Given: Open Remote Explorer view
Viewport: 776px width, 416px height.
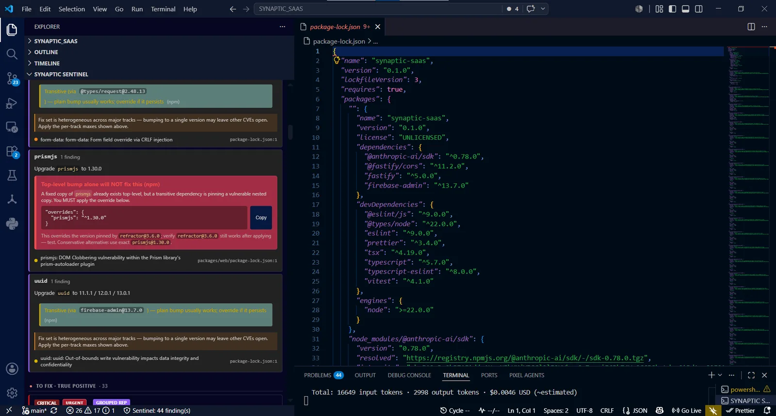Looking at the screenshot, I should (x=12, y=127).
